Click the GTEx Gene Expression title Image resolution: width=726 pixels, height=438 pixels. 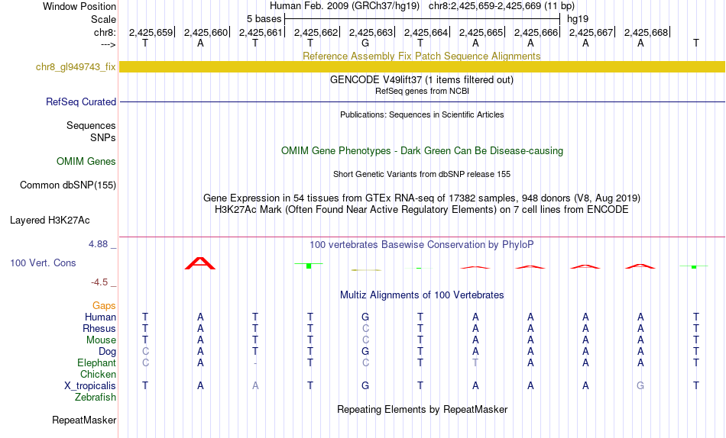click(422, 198)
